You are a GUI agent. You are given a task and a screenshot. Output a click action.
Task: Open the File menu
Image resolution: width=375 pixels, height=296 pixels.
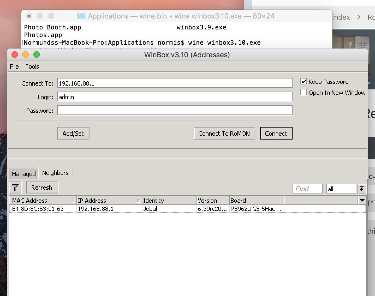click(14, 67)
